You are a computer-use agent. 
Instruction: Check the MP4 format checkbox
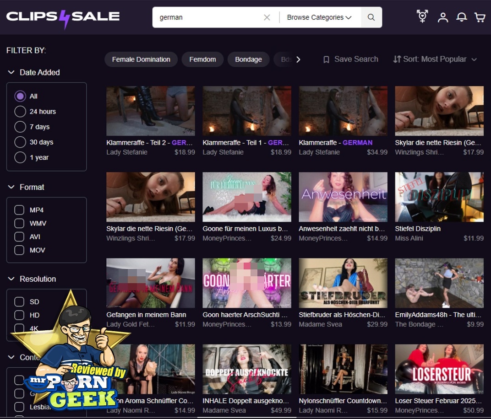[x=19, y=210]
